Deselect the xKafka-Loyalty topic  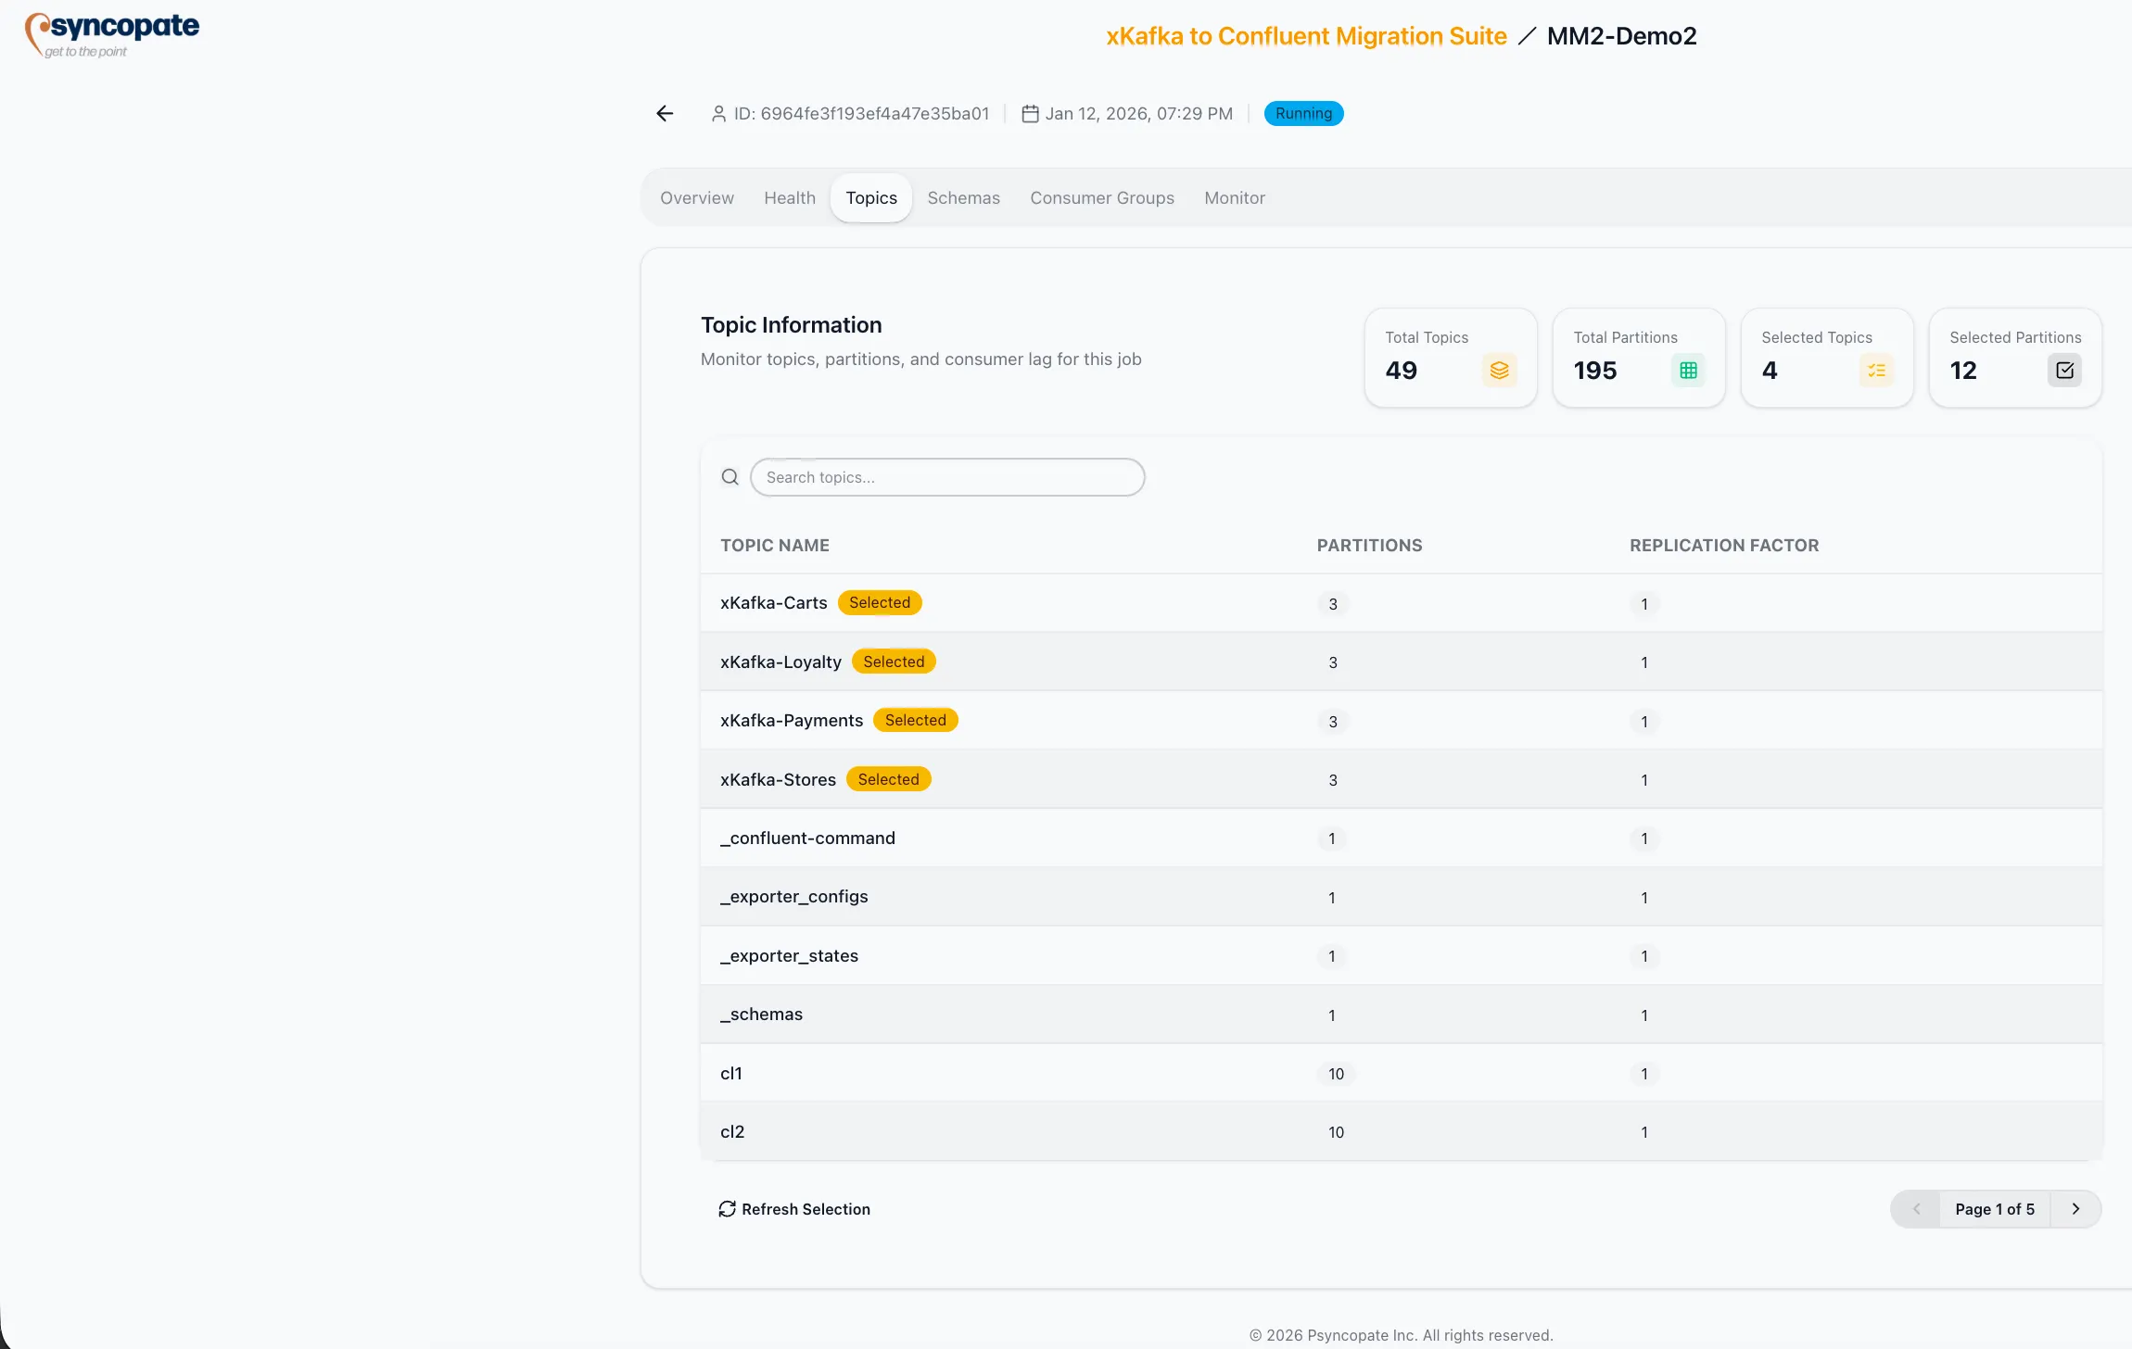coord(893,661)
